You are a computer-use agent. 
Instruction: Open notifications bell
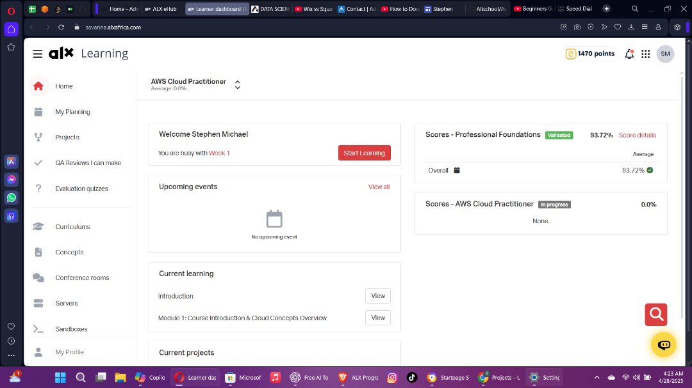point(629,54)
